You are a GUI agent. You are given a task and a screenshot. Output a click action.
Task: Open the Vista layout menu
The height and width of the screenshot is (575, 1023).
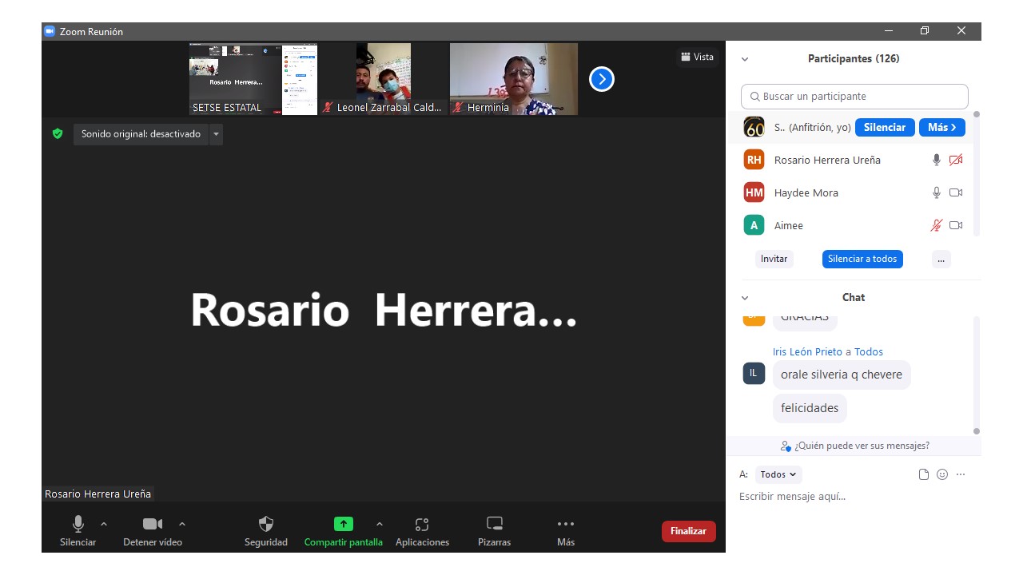(x=697, y=57)
